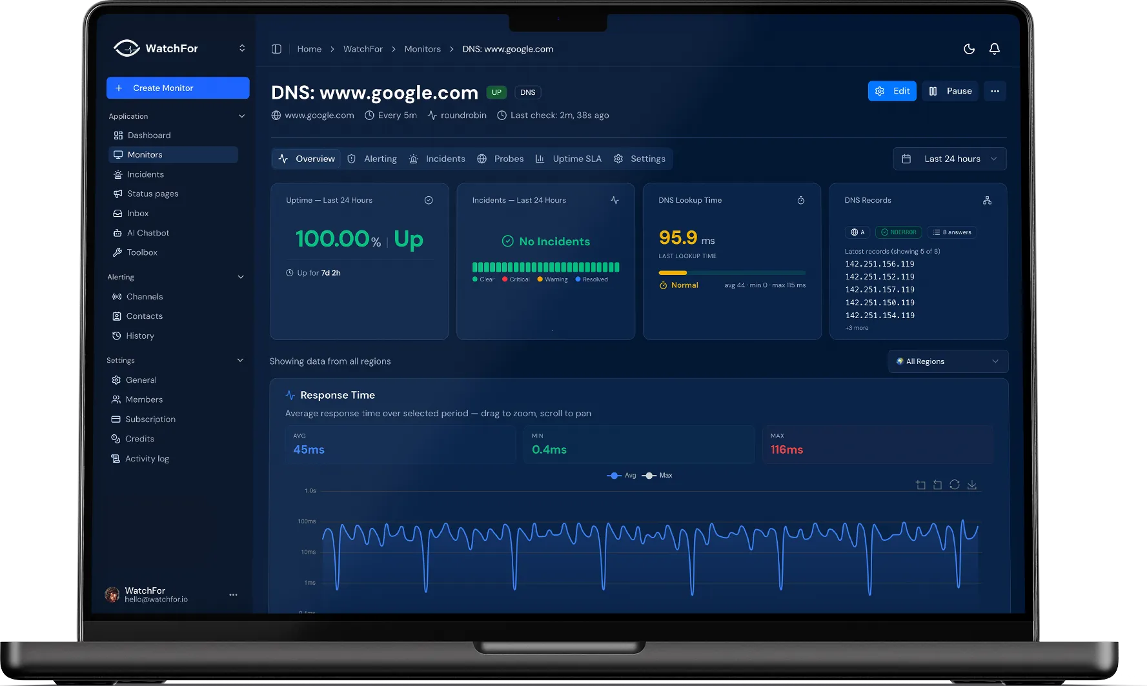This screenshot has height=686, width=1147.
Task: Toggle the sidebar panel icon
Action: pyautogui.click(x=276, y=49)
